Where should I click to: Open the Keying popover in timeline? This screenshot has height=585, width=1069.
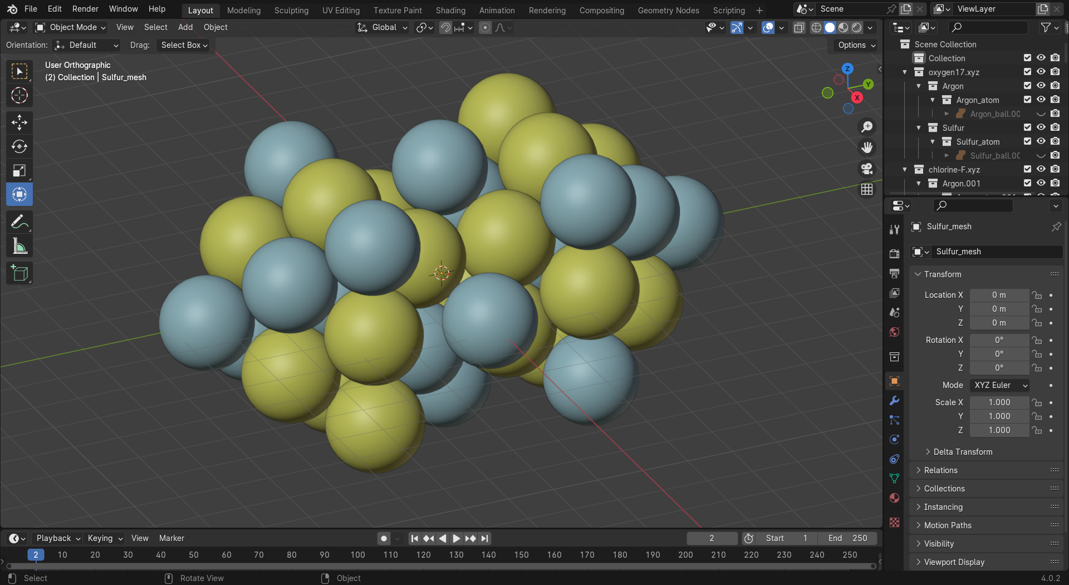point(105,538)
